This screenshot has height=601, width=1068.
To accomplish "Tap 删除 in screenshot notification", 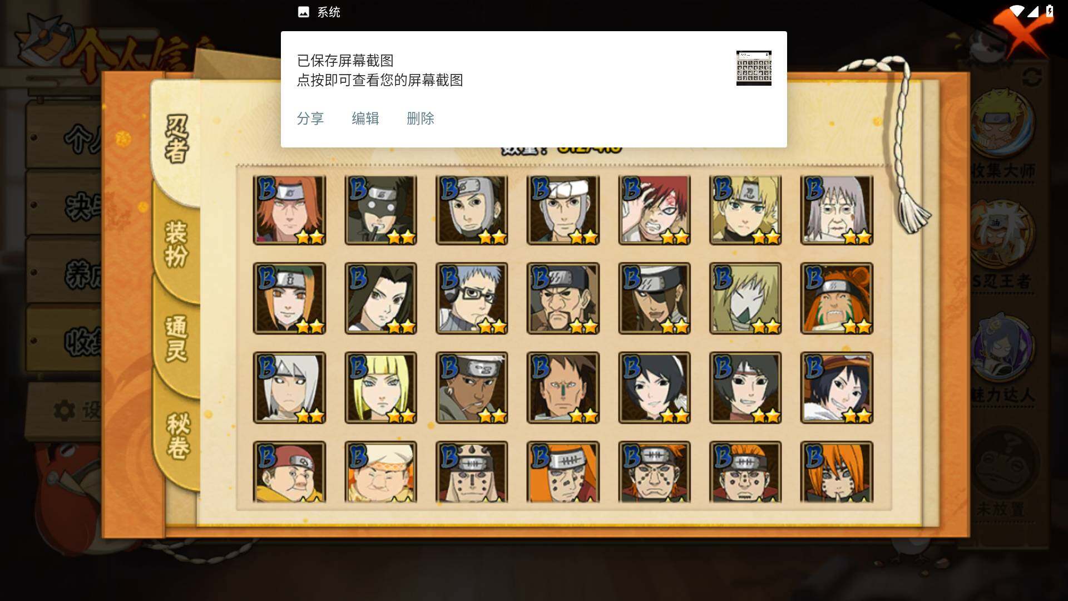I will point(421,119).
